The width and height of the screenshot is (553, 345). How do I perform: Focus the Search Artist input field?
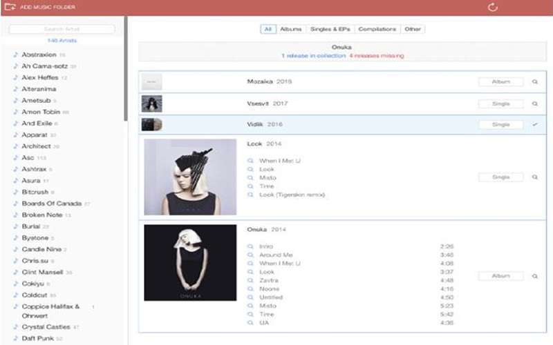(x=62, y=29)
